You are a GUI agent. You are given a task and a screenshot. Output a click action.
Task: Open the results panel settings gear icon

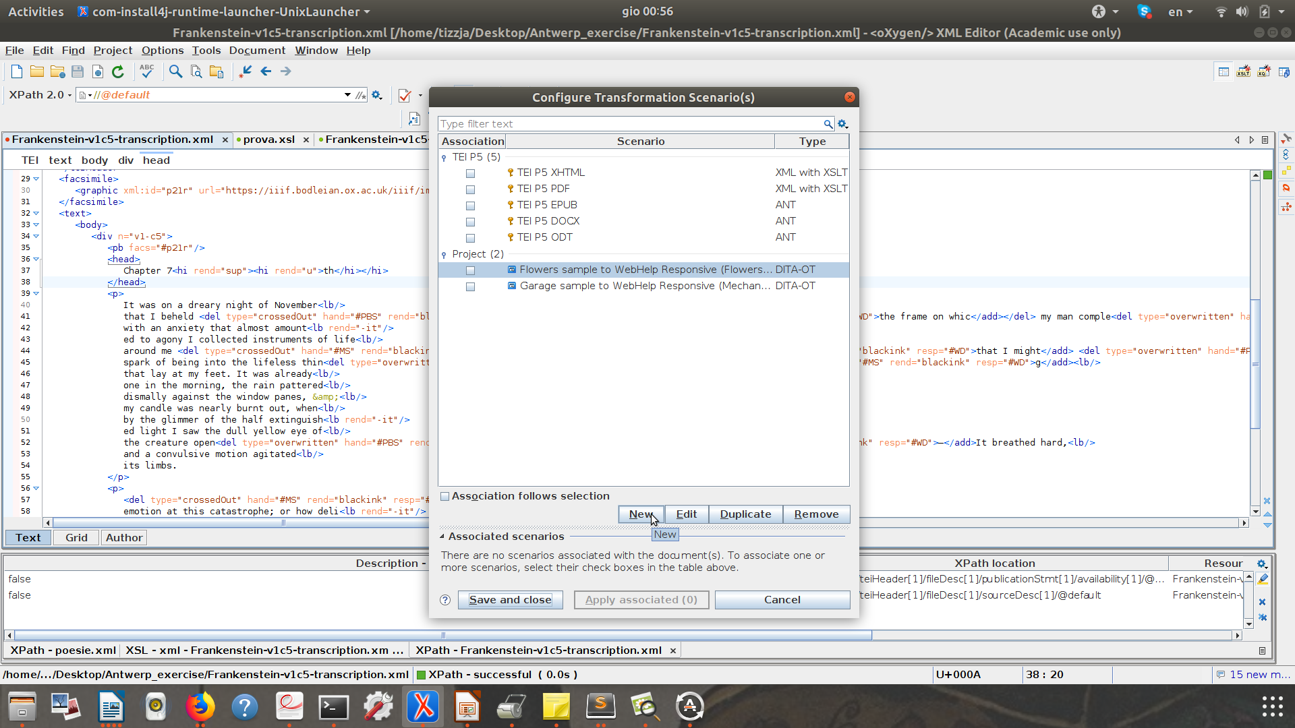(x=1262, y=564)
